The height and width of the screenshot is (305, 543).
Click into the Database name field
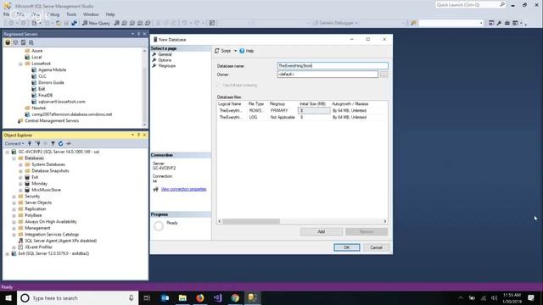(333, 66)
